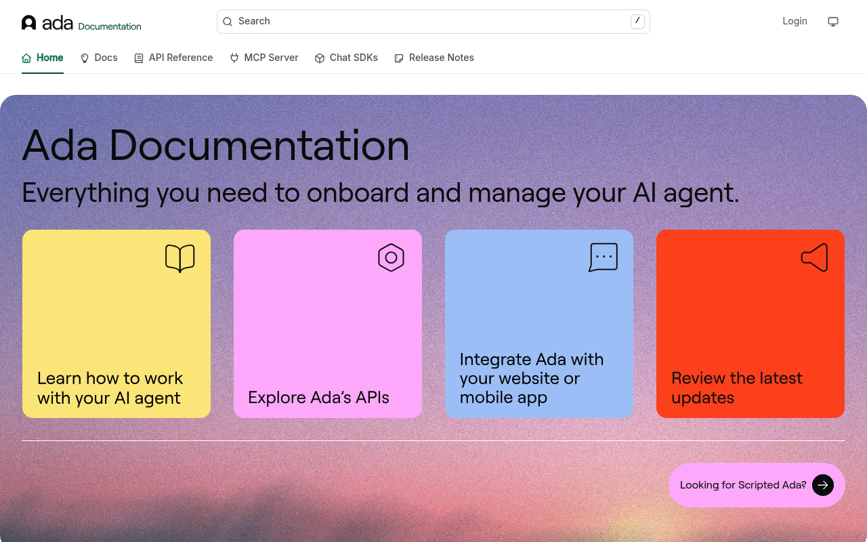
Task: Focus the Search input field
Action: coord(433,22)
